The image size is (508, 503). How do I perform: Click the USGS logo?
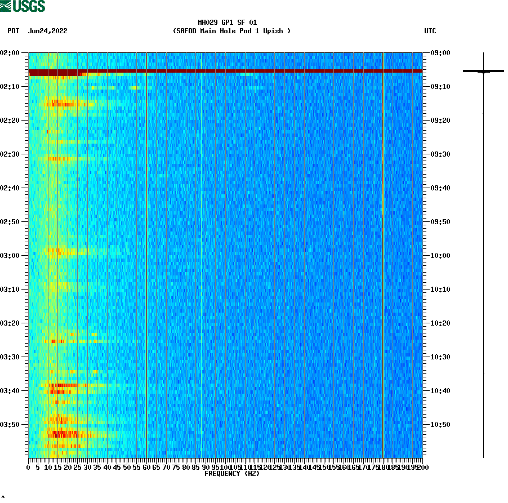pos(23,6)
